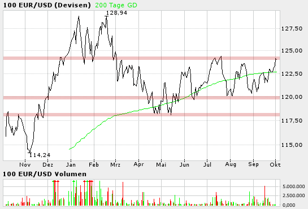Click the '115,00' price axis value

292,145
